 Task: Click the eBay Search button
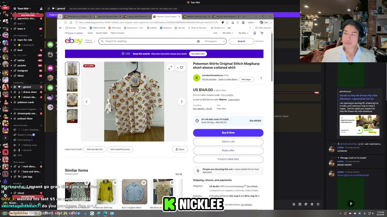(x=241, y=41)
